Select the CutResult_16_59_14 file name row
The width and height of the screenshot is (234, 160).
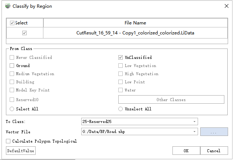[135, 33]
